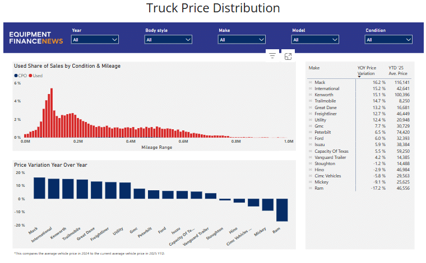This screenshot has height=263, width=426.
Task: Toggle the Used legend item
Action: coord(36,76)
